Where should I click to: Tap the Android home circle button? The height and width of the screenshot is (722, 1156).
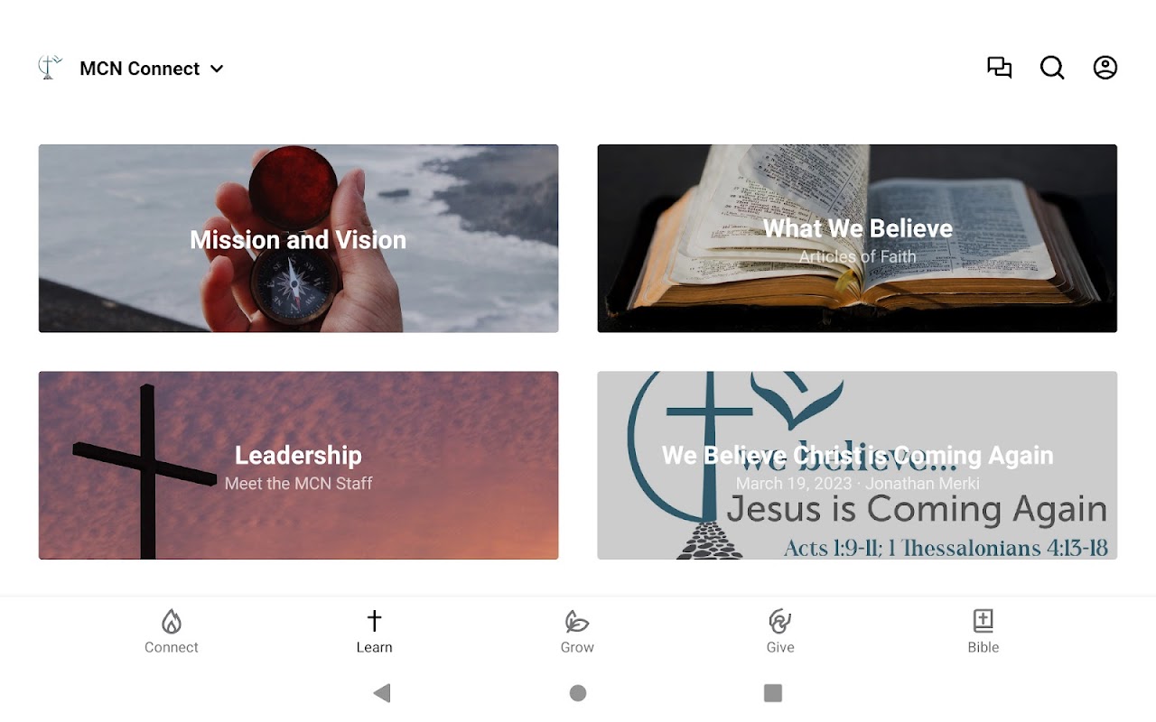pyautogui.click(x=578, y=693)
